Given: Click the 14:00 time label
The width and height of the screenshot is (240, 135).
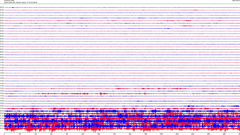Looking at the screenshot, I should (x=2, y=81).
